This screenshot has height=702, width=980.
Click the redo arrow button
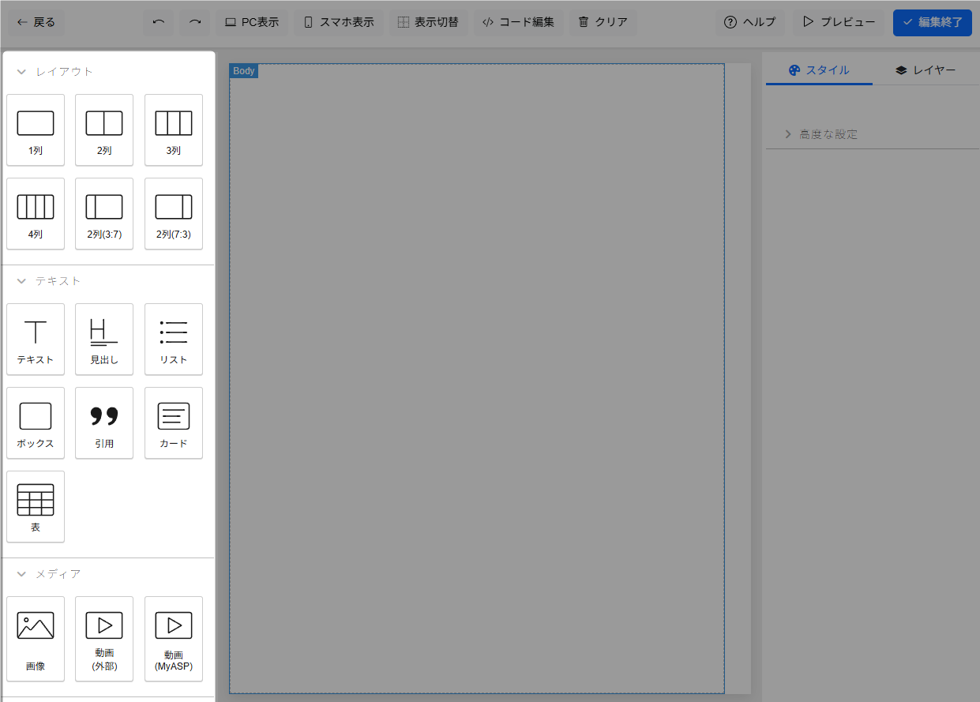click(x=195, y=22)
